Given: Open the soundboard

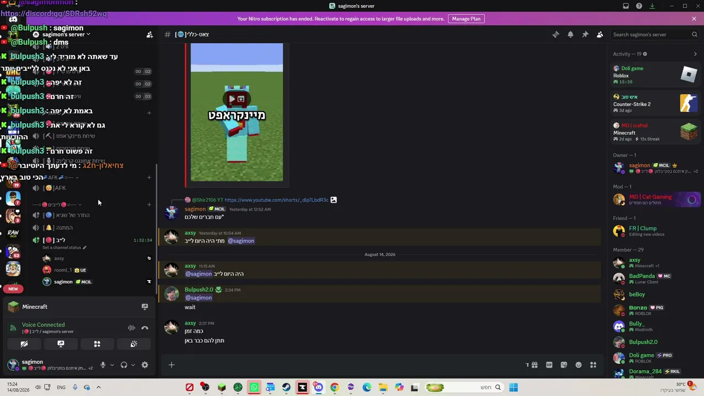Looking at the screenshot, I should click(134, 344).
